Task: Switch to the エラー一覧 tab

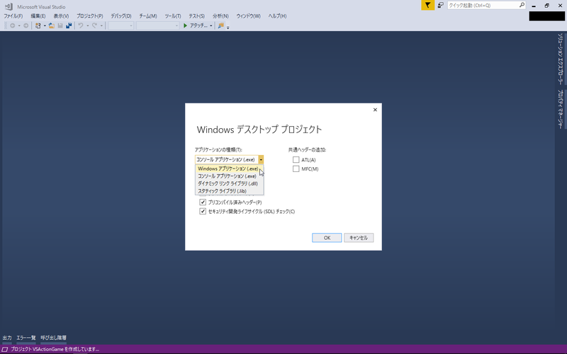Action: tap(26, 338)
